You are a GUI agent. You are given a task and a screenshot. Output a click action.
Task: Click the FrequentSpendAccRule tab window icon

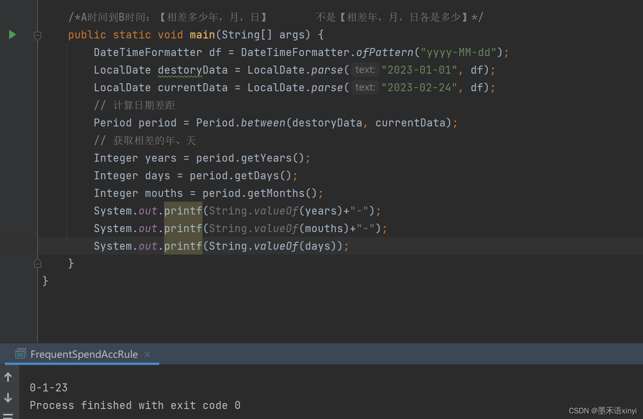coord(20,354)
